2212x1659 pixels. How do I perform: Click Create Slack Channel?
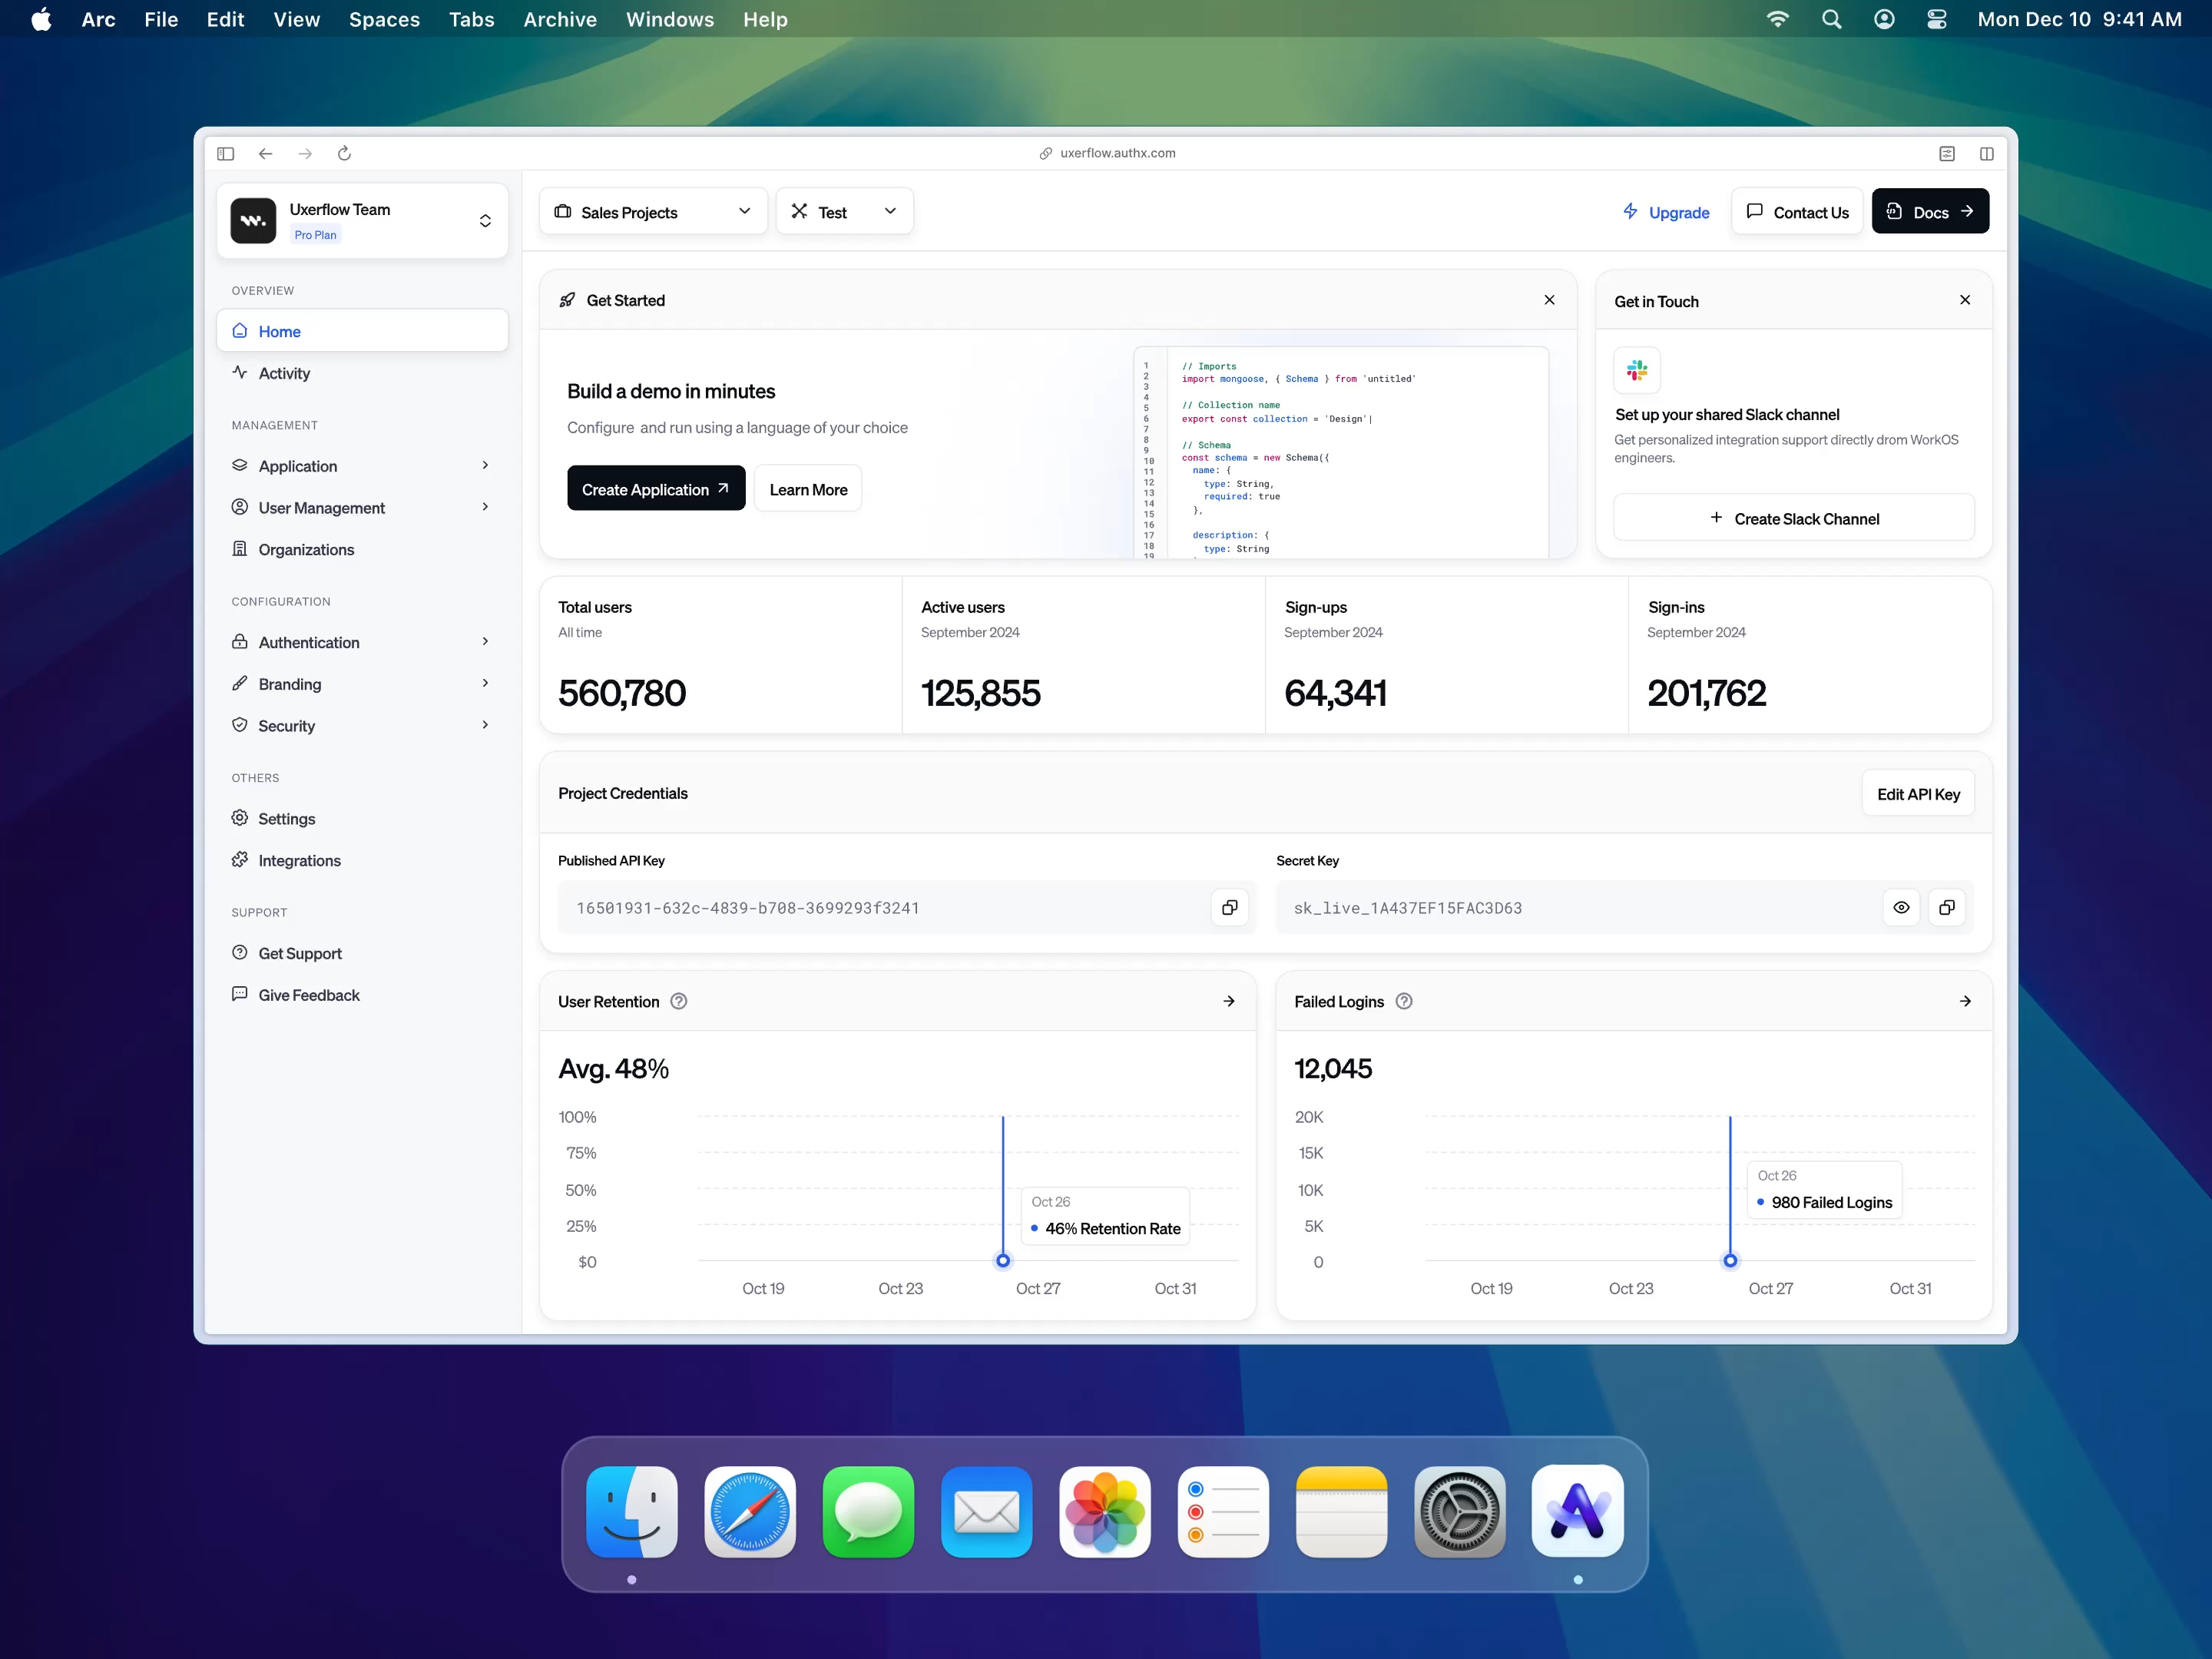[1793, 517]
